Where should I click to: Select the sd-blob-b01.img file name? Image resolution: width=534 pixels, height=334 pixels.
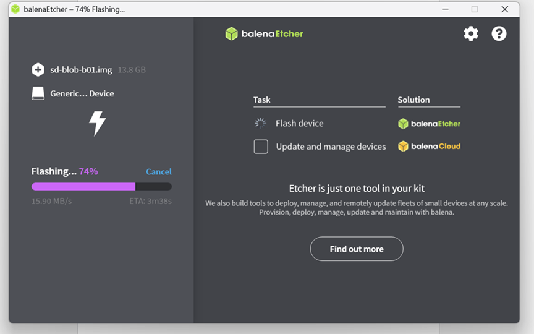pos(81,70)
